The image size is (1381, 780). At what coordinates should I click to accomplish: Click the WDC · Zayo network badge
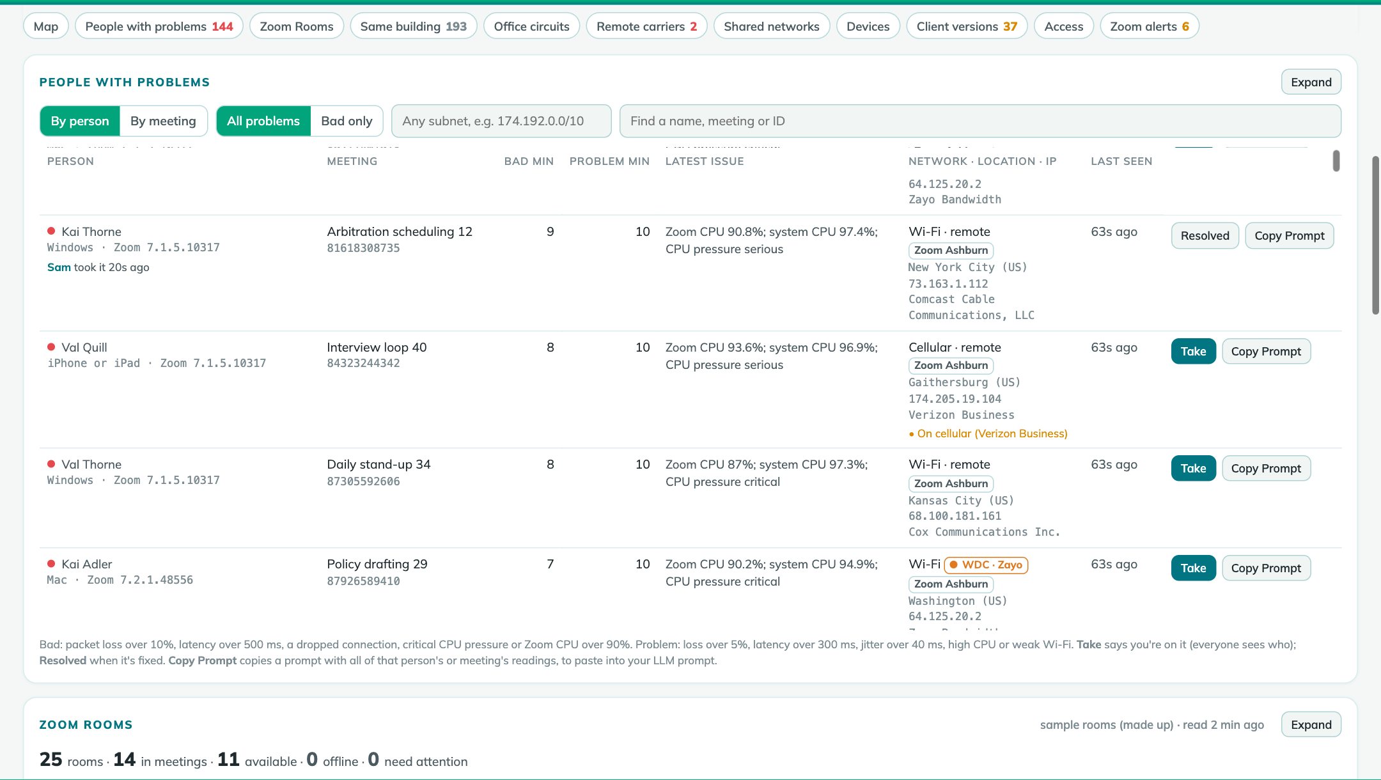pos(986,565)
